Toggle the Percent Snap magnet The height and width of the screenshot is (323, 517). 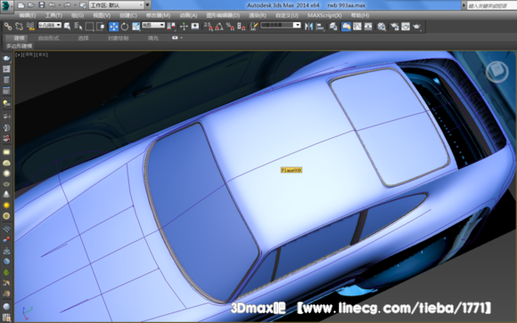pyautogui.click(x=230, y=27)
